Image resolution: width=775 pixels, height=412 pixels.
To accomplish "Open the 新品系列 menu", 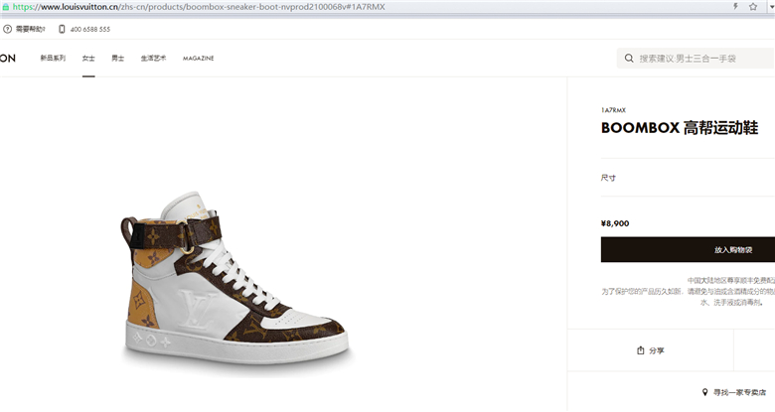I will click(53, 59).
